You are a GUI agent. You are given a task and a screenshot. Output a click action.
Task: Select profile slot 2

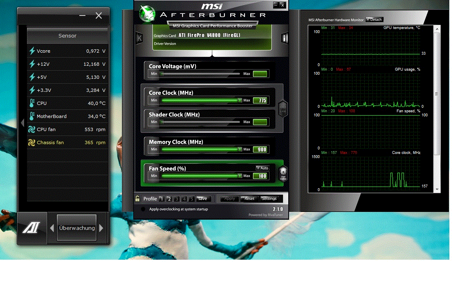coord(169,198)
